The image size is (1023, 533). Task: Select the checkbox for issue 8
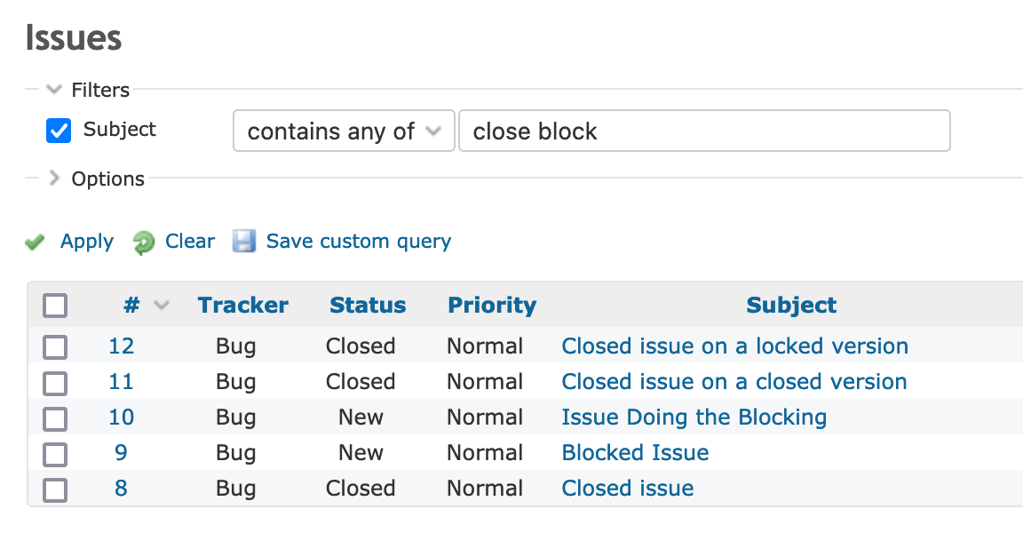tap(55, 490)
